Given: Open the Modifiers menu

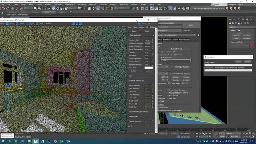Looking at the screenshot, I should pos(48,4).
